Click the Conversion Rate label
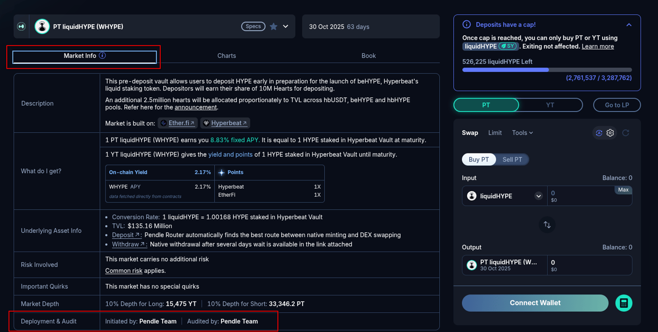 pyautogui.click(x=136, y=217)
